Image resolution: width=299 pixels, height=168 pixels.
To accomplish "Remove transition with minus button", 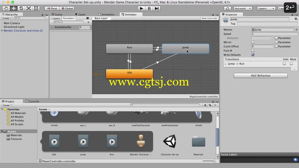I will tap(294, 69).
